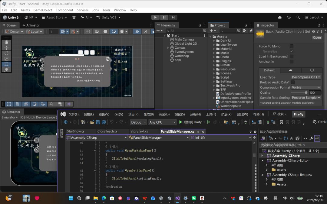Click the Windows Start button on taskbar
Image resolution: width=327 pixels, height=204 pixels.
click(71, 198)
